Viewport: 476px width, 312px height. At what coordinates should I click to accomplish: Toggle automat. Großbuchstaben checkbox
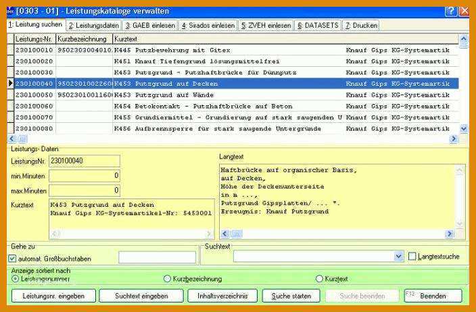(x=12, y=259)
